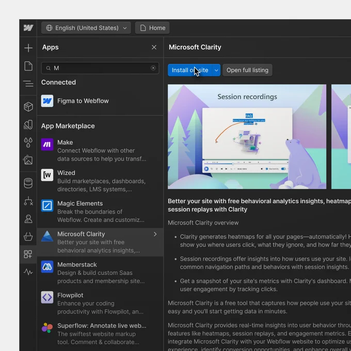The height and width of the screenshot is (351, 351).
Task: Open the Figma to Webflow connected app
Action: click(100, 101)
